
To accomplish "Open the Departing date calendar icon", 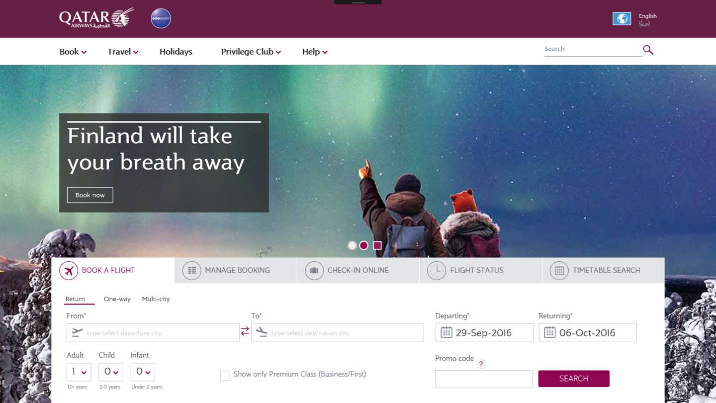I will tap(447, 332).
